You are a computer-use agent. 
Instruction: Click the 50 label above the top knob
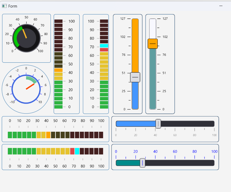click(26, 17)
